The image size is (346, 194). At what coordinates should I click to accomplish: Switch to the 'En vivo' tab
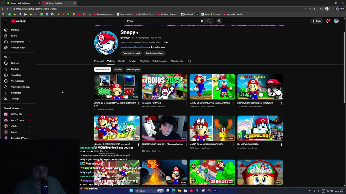click(132, 61)
